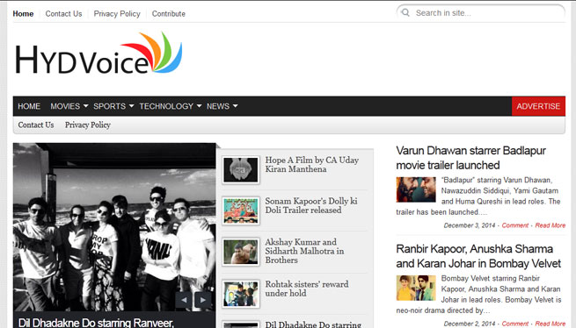Open Hope A Film by CA Uday headline
Screen dimensions: 576x328
(312, 165)
